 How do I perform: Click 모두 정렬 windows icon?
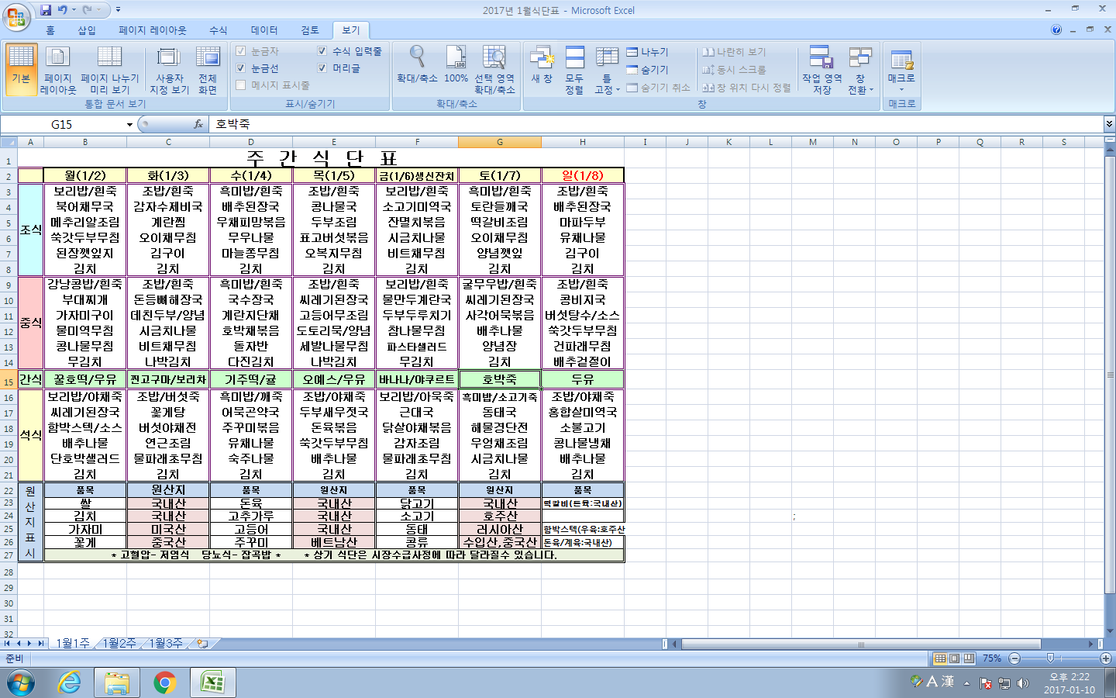(x=574, y=70)
